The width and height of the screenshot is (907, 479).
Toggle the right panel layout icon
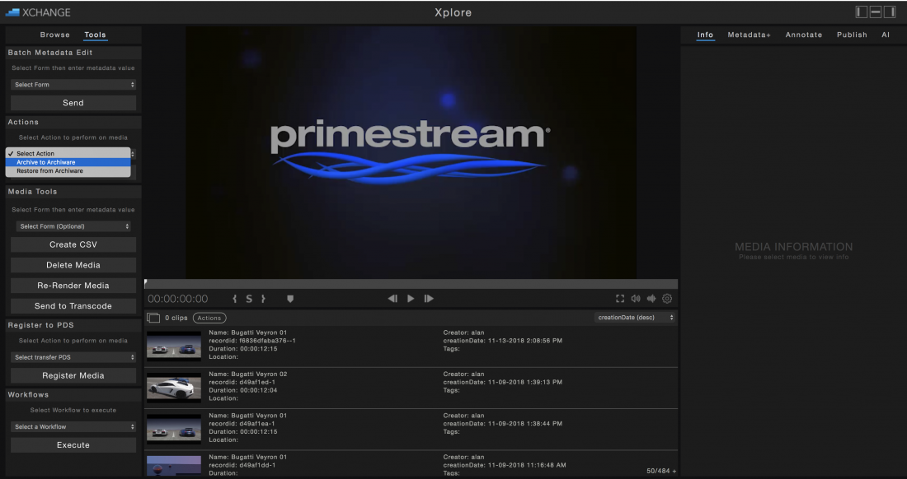889,12
